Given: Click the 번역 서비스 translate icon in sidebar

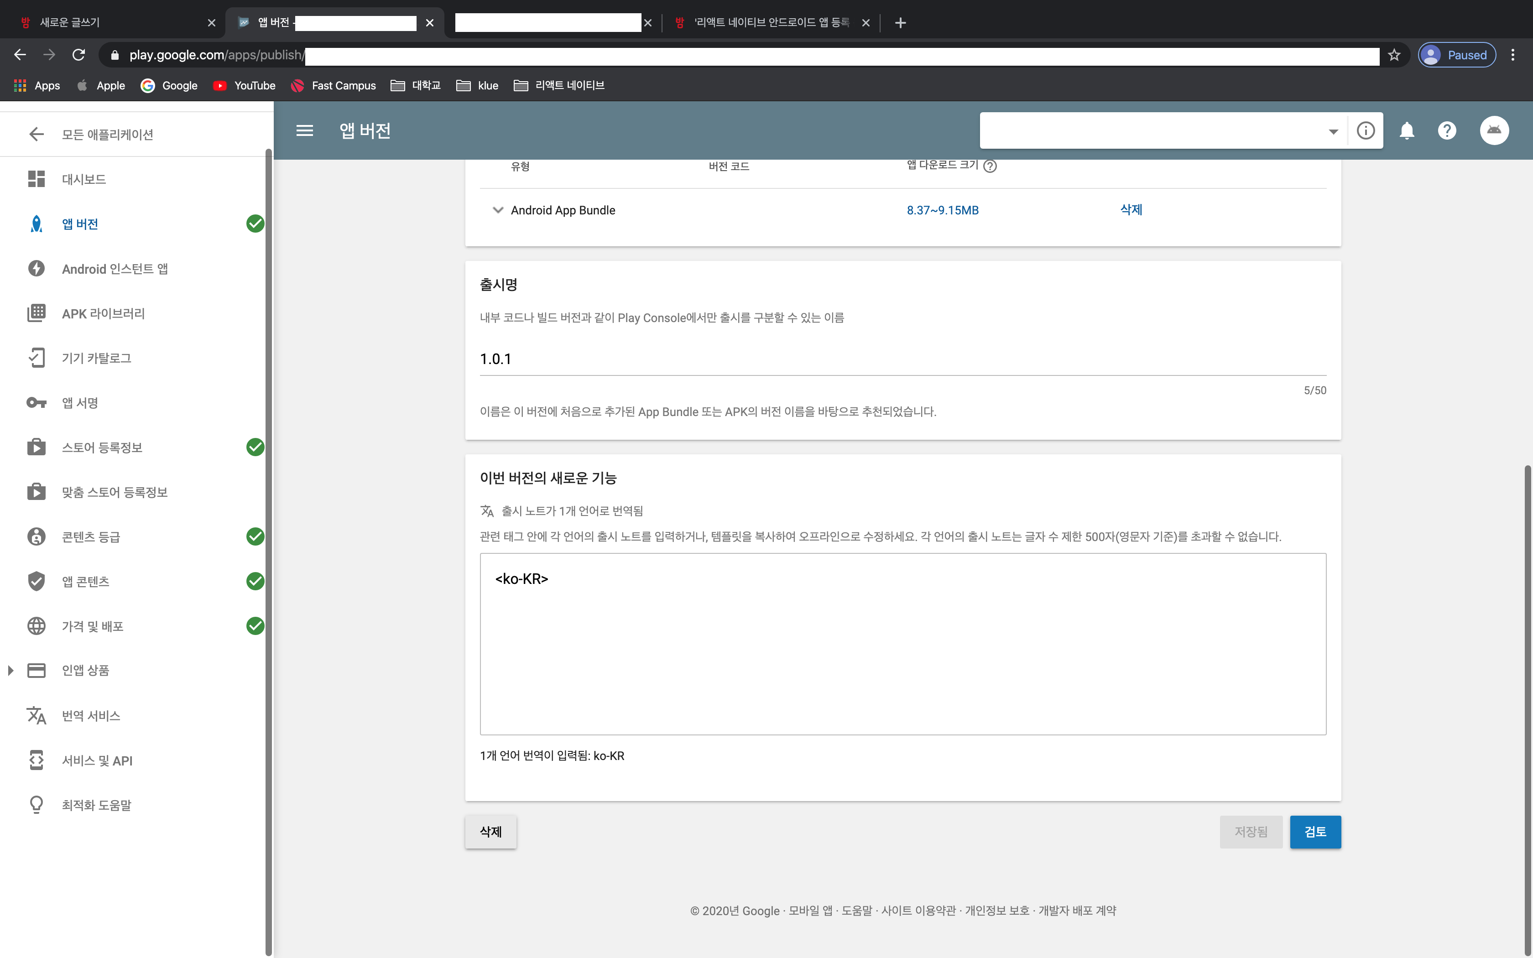Looking at the screenshot, I should tap(36, 715).
